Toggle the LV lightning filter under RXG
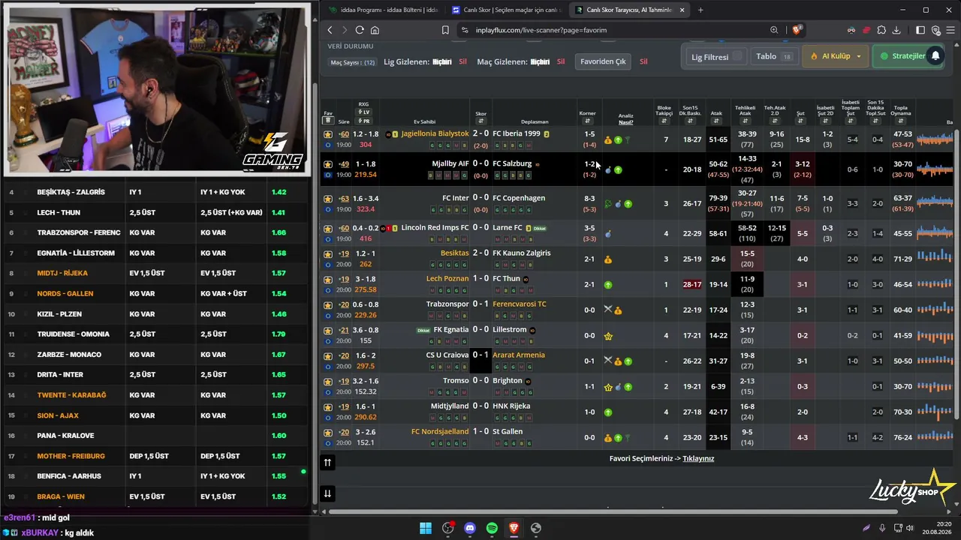961x540 pixels. coord(363,112)
